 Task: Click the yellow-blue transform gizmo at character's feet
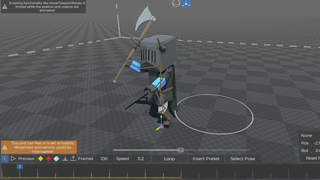click(x=161, y=124)
